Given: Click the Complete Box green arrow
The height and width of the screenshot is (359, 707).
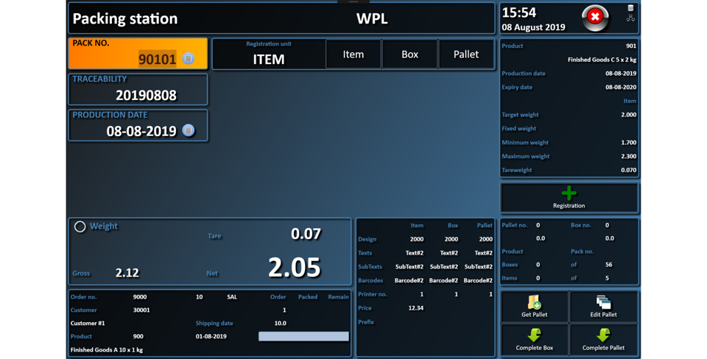Looking at the screenshot, I should point(534,335).
